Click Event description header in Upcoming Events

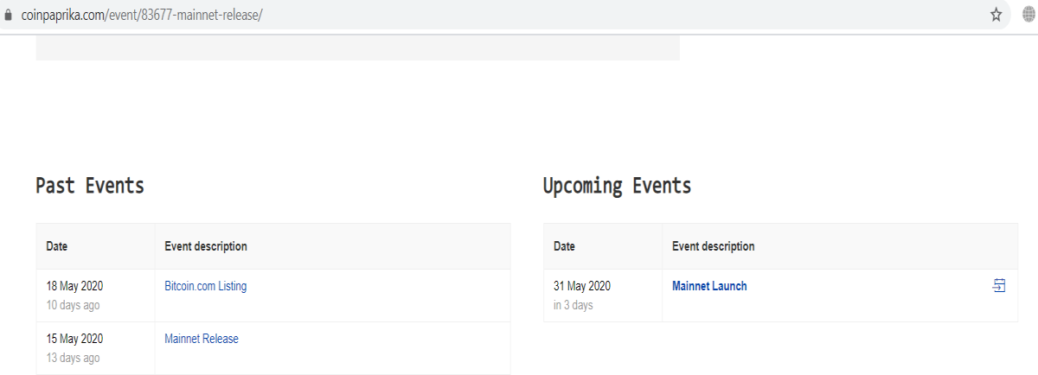click(714, 246)
